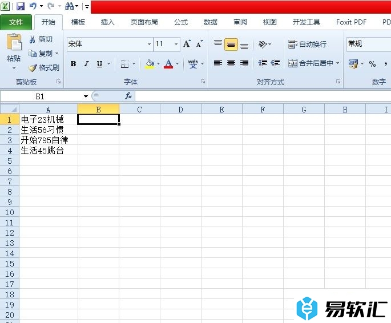Viewport: 391px width, 323px height.
Task: Toggle Bold formatting
Action: click(73, 64)
